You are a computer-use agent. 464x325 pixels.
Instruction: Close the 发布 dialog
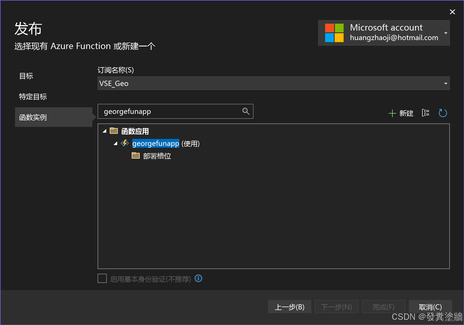[452, 12]
